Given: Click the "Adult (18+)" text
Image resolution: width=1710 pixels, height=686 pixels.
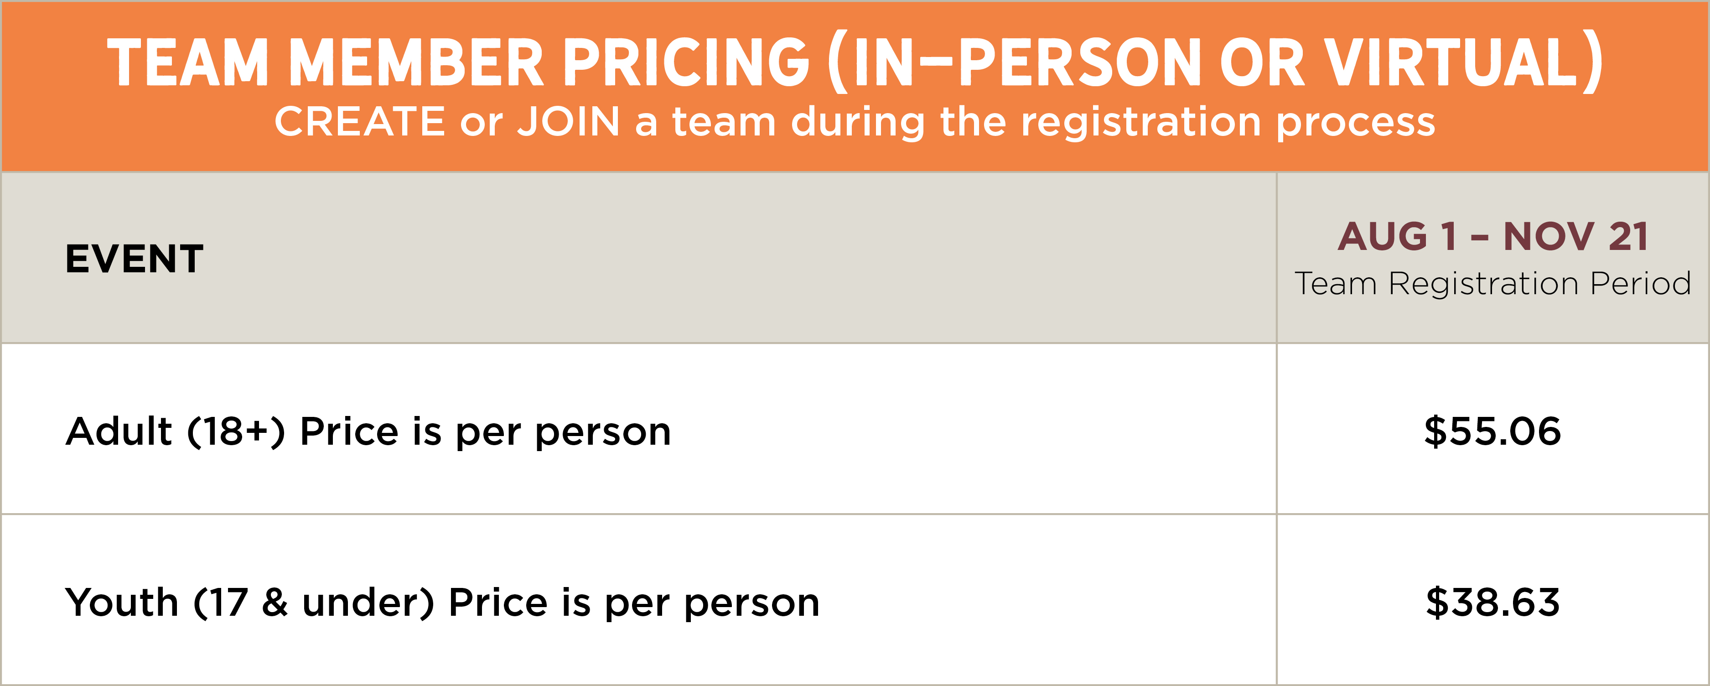Looking at the screenshot, I should pyautogui.click(x=175, y=431).
